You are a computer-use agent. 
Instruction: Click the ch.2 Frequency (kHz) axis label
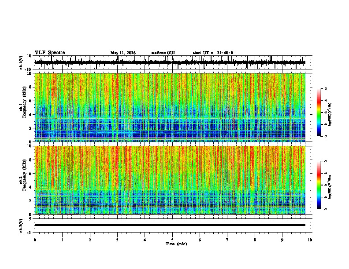[23, 174]
